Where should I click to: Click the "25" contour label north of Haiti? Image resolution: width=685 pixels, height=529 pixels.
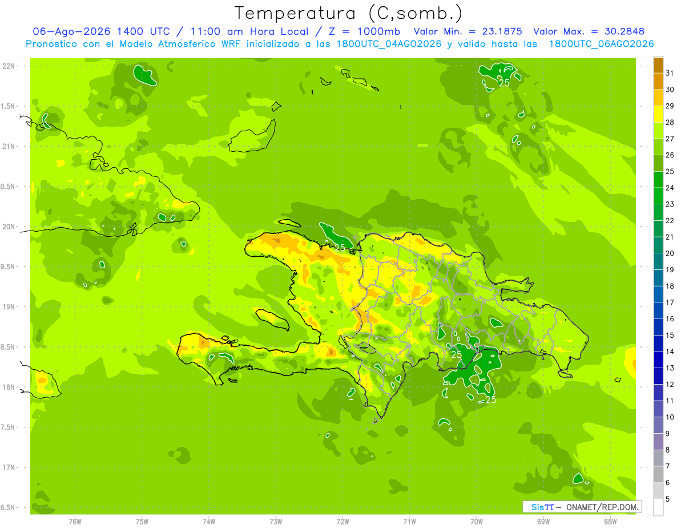click(340, 248)
